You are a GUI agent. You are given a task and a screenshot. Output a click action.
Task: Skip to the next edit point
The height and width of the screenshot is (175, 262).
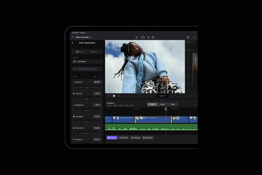[x=119, y=96]
